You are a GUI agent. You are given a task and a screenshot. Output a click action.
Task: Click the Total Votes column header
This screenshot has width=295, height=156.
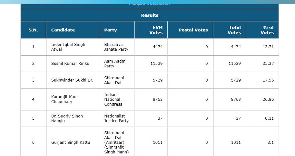tap(234, 30)
